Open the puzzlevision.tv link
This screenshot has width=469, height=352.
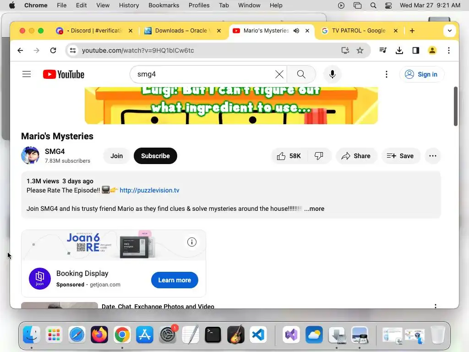coord(149,190)
